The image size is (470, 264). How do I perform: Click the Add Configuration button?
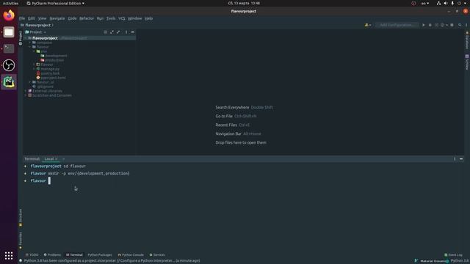(397, 25)
